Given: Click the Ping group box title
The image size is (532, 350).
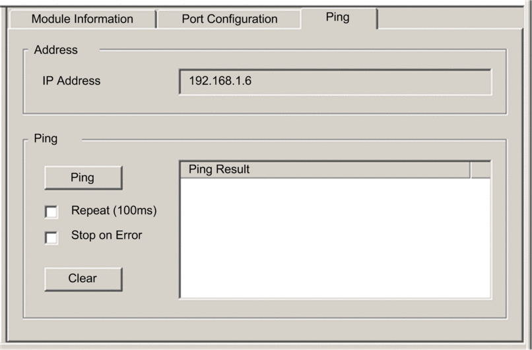Looking at the screenshot, I should 46,139.
